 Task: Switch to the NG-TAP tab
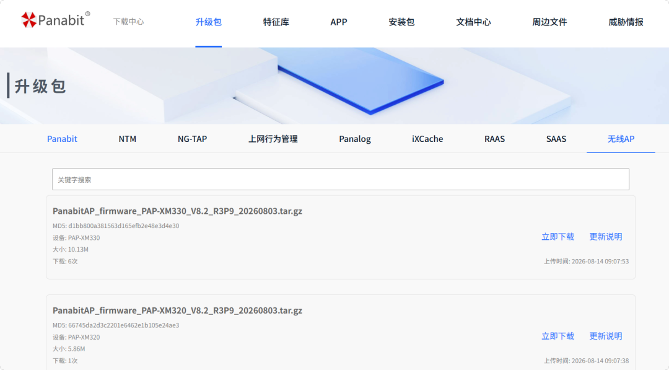point(193,139)
